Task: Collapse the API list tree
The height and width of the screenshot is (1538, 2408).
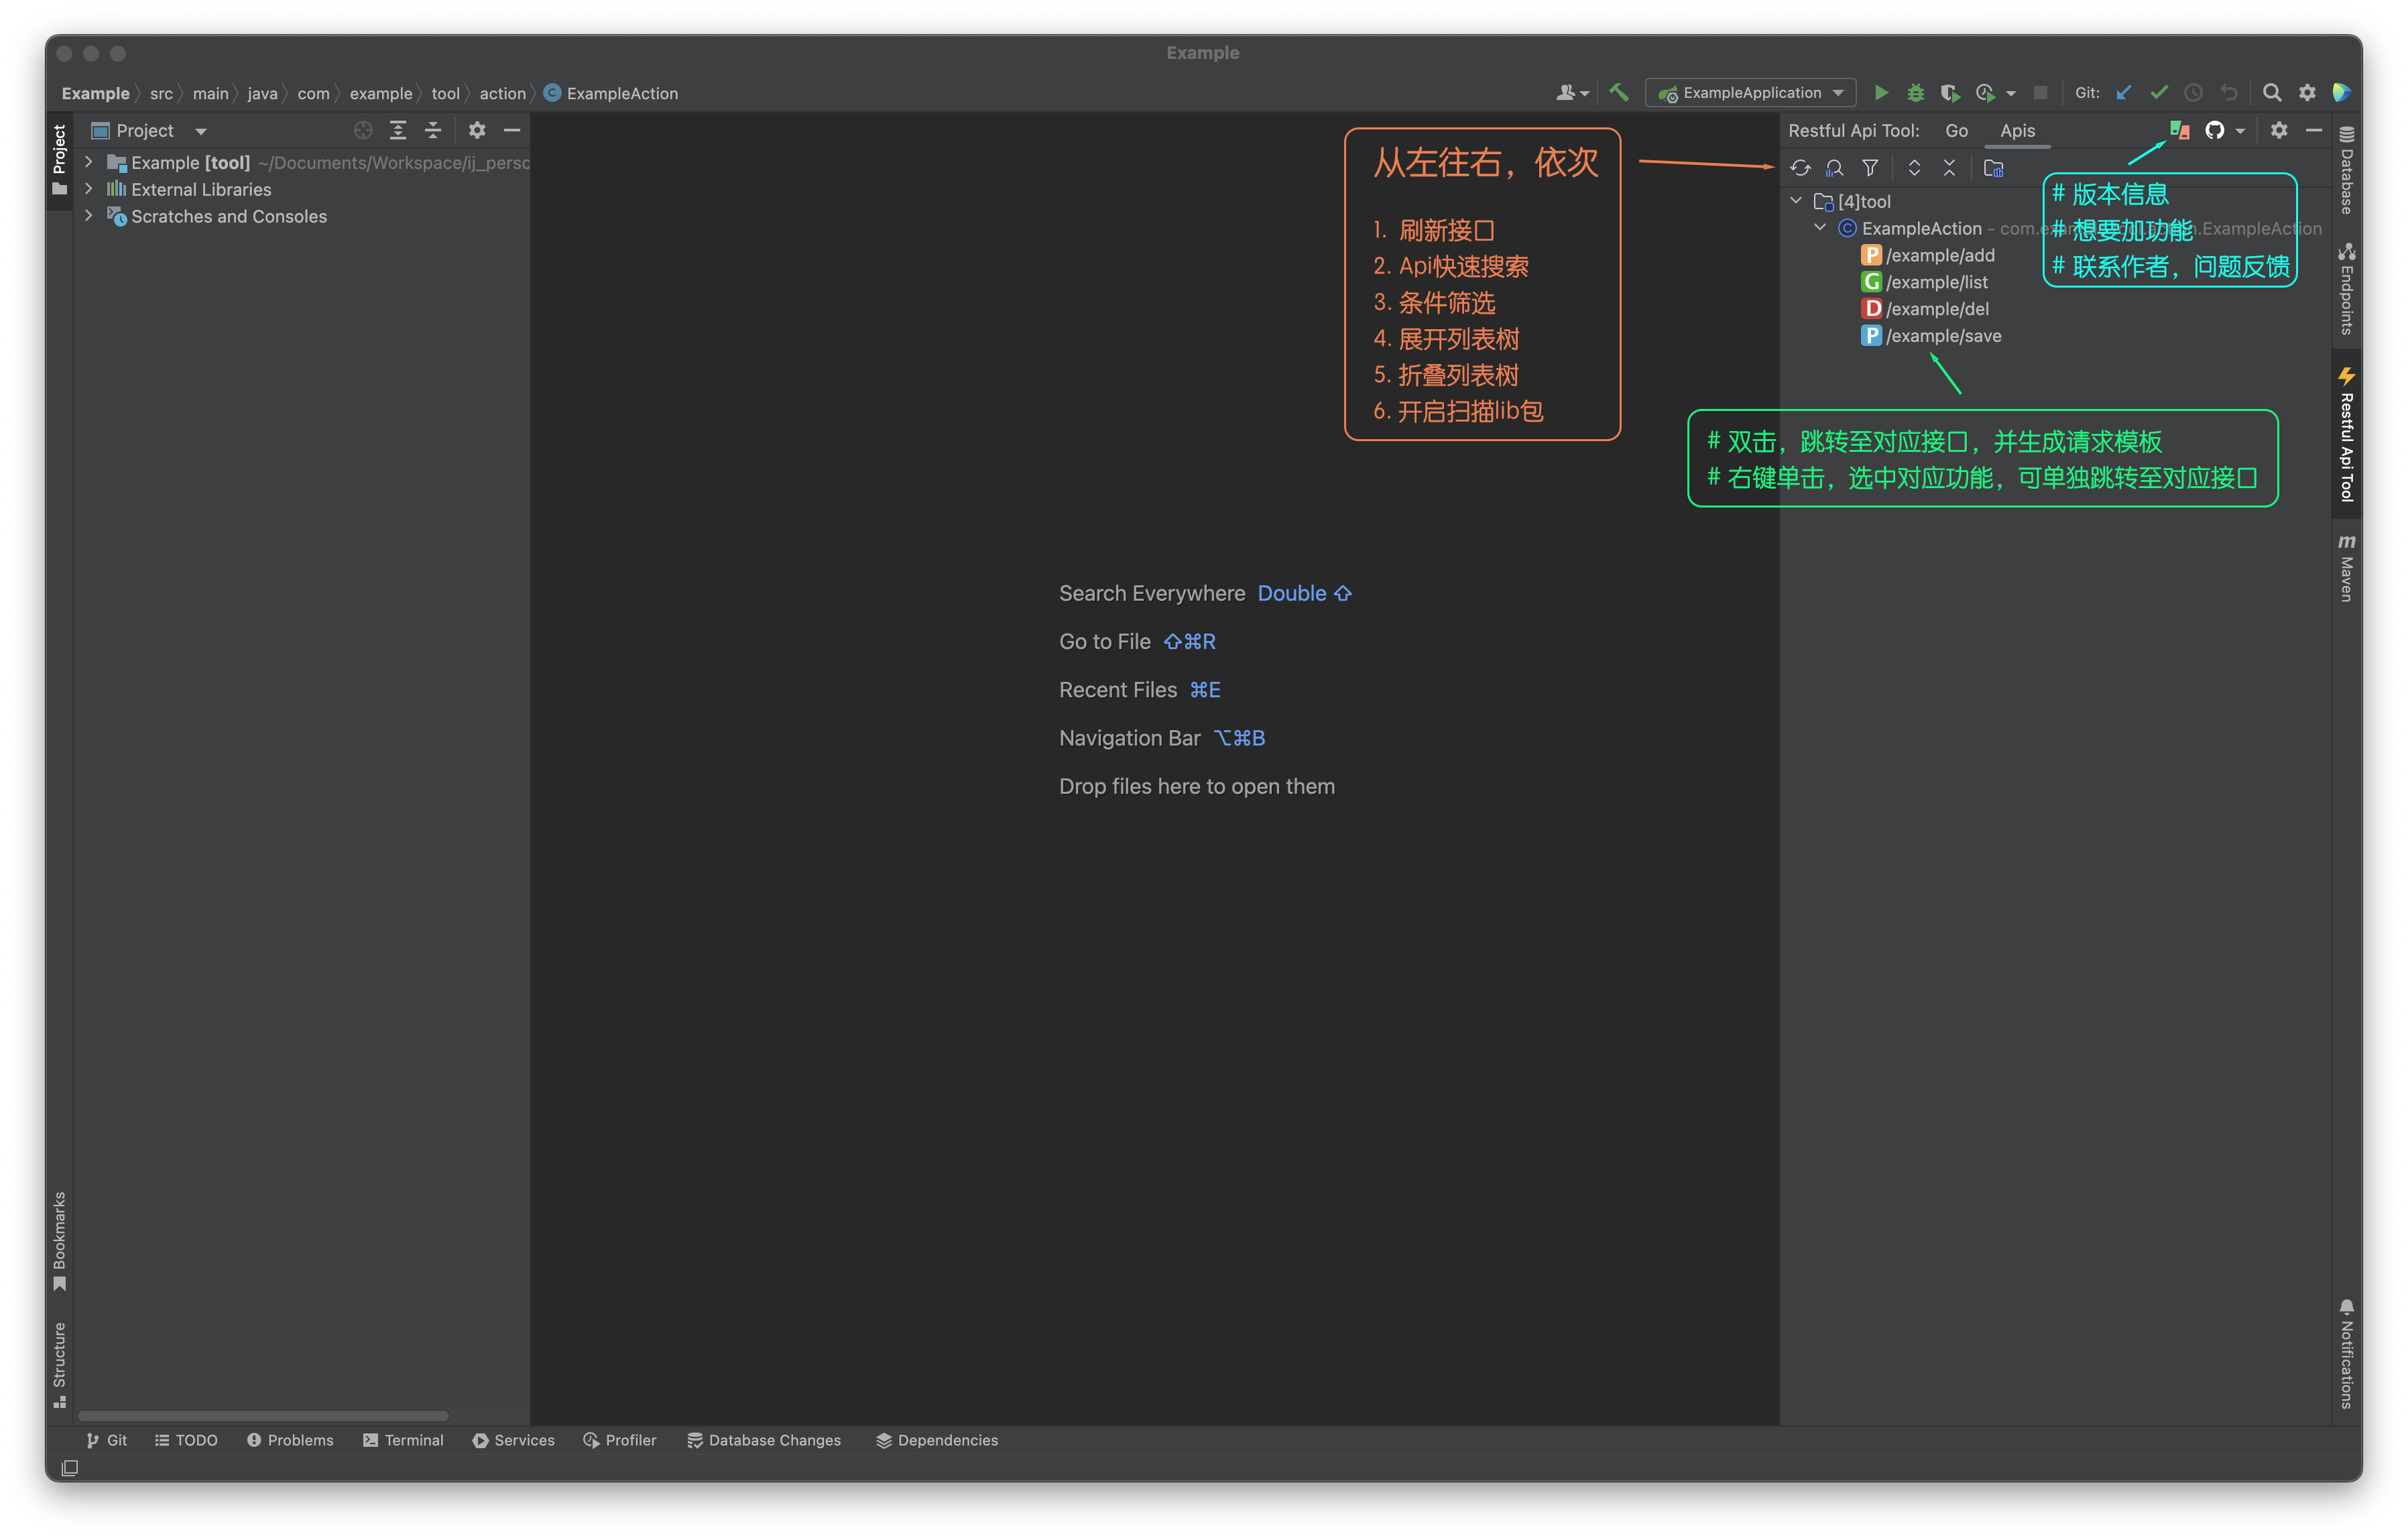Action: pos(1949,167)
